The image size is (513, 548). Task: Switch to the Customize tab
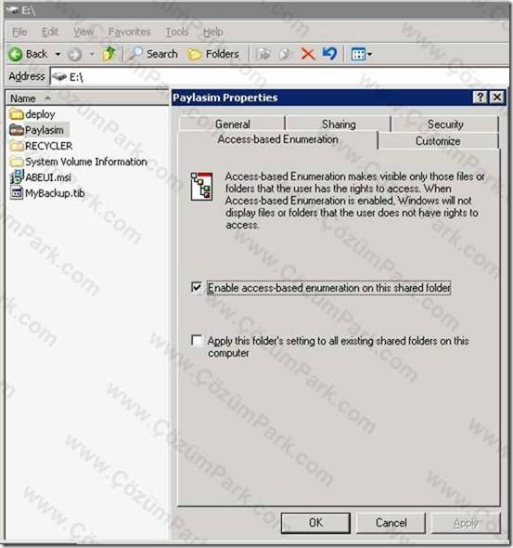(438, 141)
